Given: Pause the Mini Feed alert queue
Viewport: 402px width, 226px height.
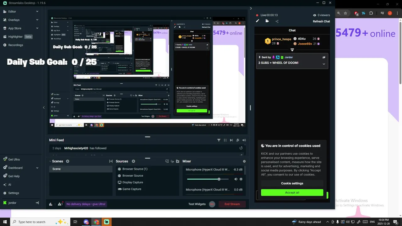Looking at the screenshot, I should coord(225,140).
